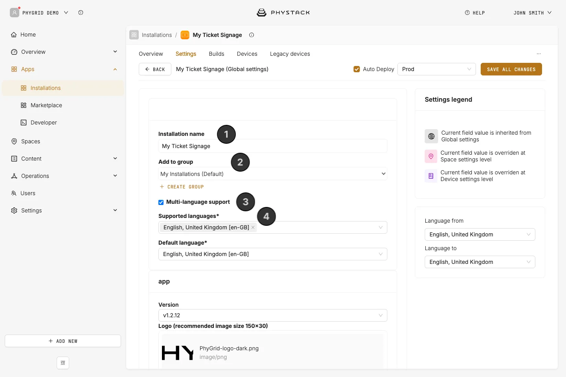The width and height of the screenshot is (566, 377).
Task: Click the Settings gear icon in sidebar
Action: [14, 210]
